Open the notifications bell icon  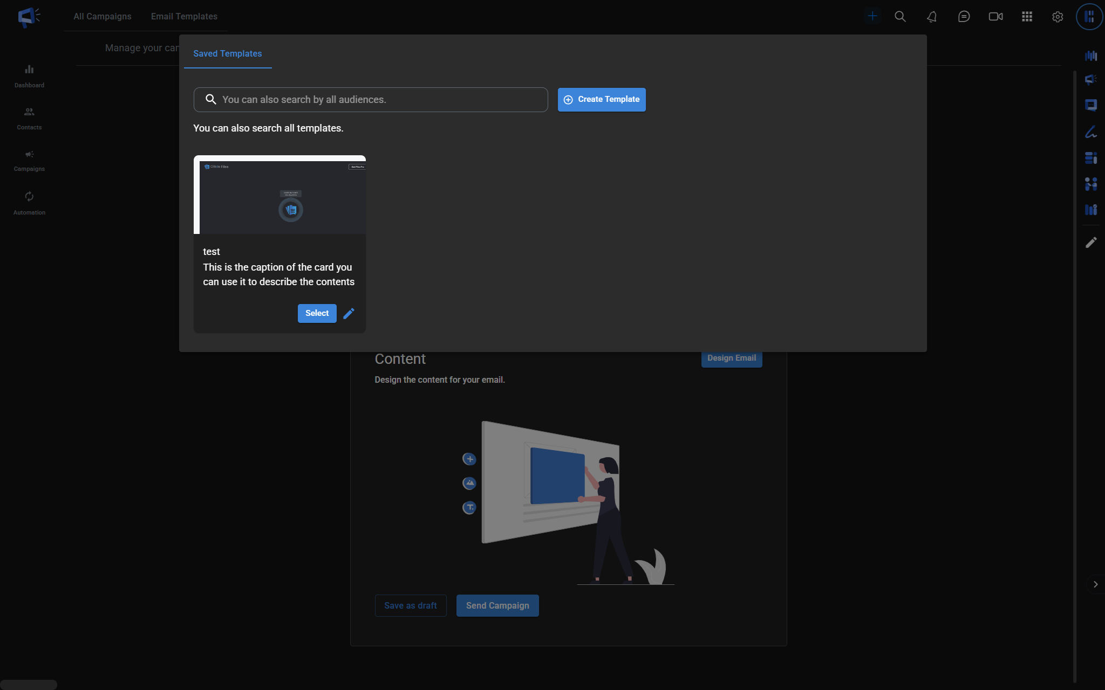932,17
